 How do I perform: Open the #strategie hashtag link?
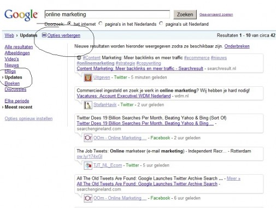coord(125,63)
